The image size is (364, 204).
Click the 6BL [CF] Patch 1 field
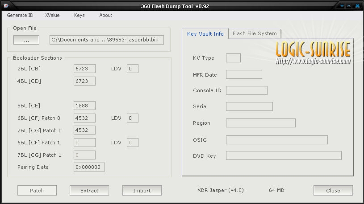(84, 143)
